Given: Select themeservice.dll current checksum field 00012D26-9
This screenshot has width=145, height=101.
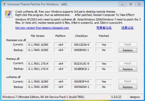Looking at the screenshot, I should click(82, 45).
